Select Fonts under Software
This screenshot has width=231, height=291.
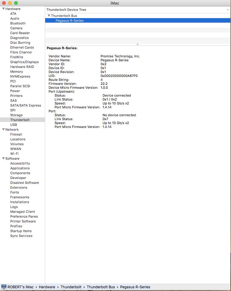coord(15,192)
